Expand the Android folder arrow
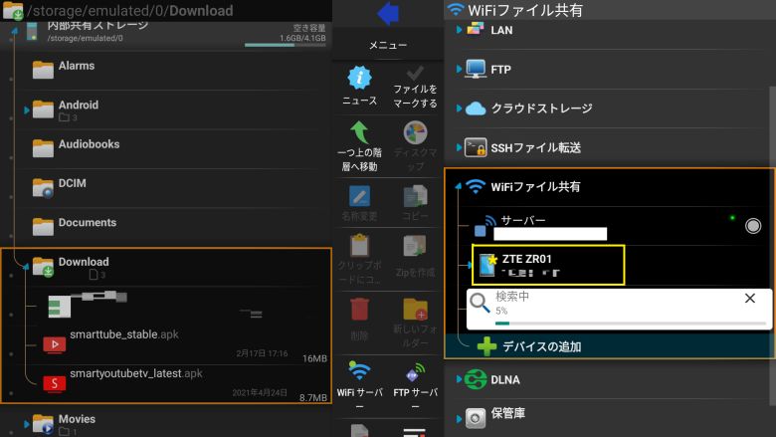This screenshot has width=776, height=437. [x=26, y=109]
